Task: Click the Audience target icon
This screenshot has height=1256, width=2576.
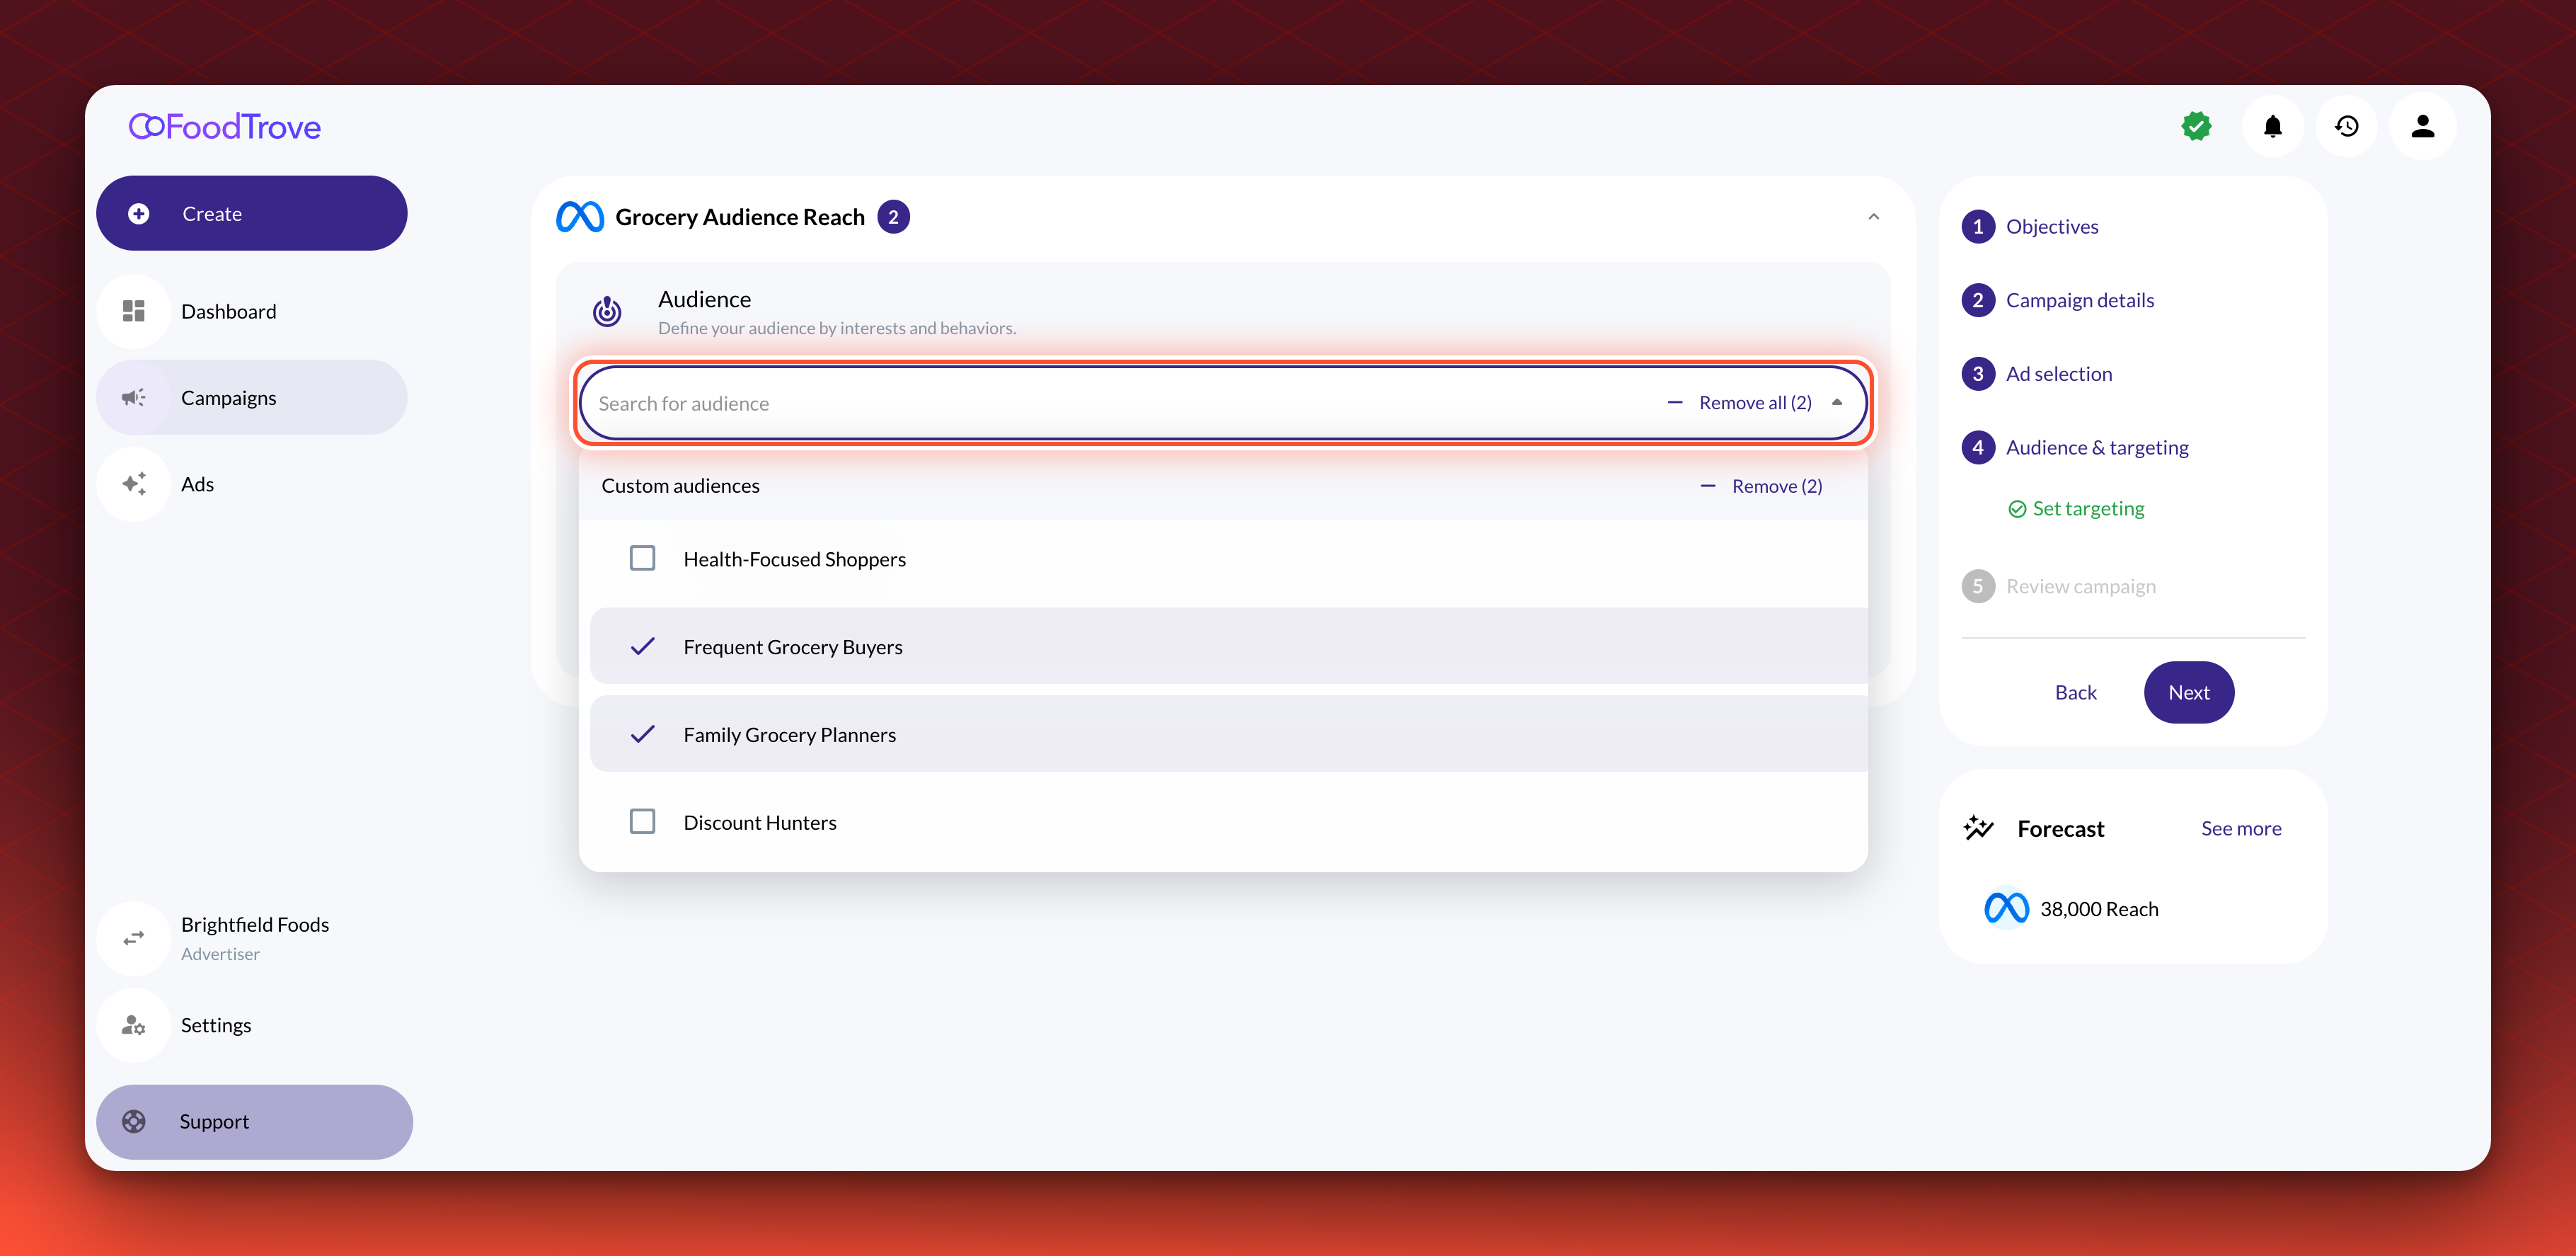Action: click(x=607, y=312)
